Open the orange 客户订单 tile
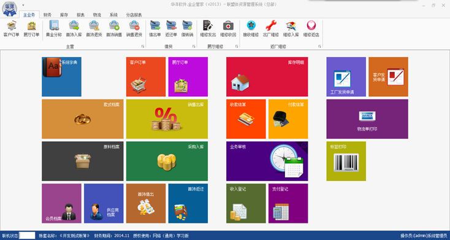This screenshot has width=450, height=240. pyautogui.click(x=146, y=77)
